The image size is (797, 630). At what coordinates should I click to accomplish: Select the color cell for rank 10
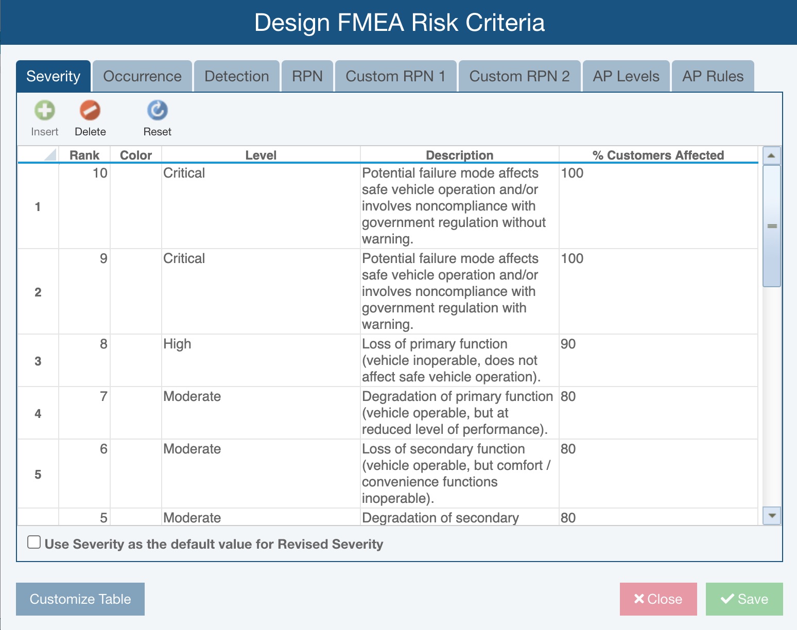pyautogui.click(x=136, y=206)
